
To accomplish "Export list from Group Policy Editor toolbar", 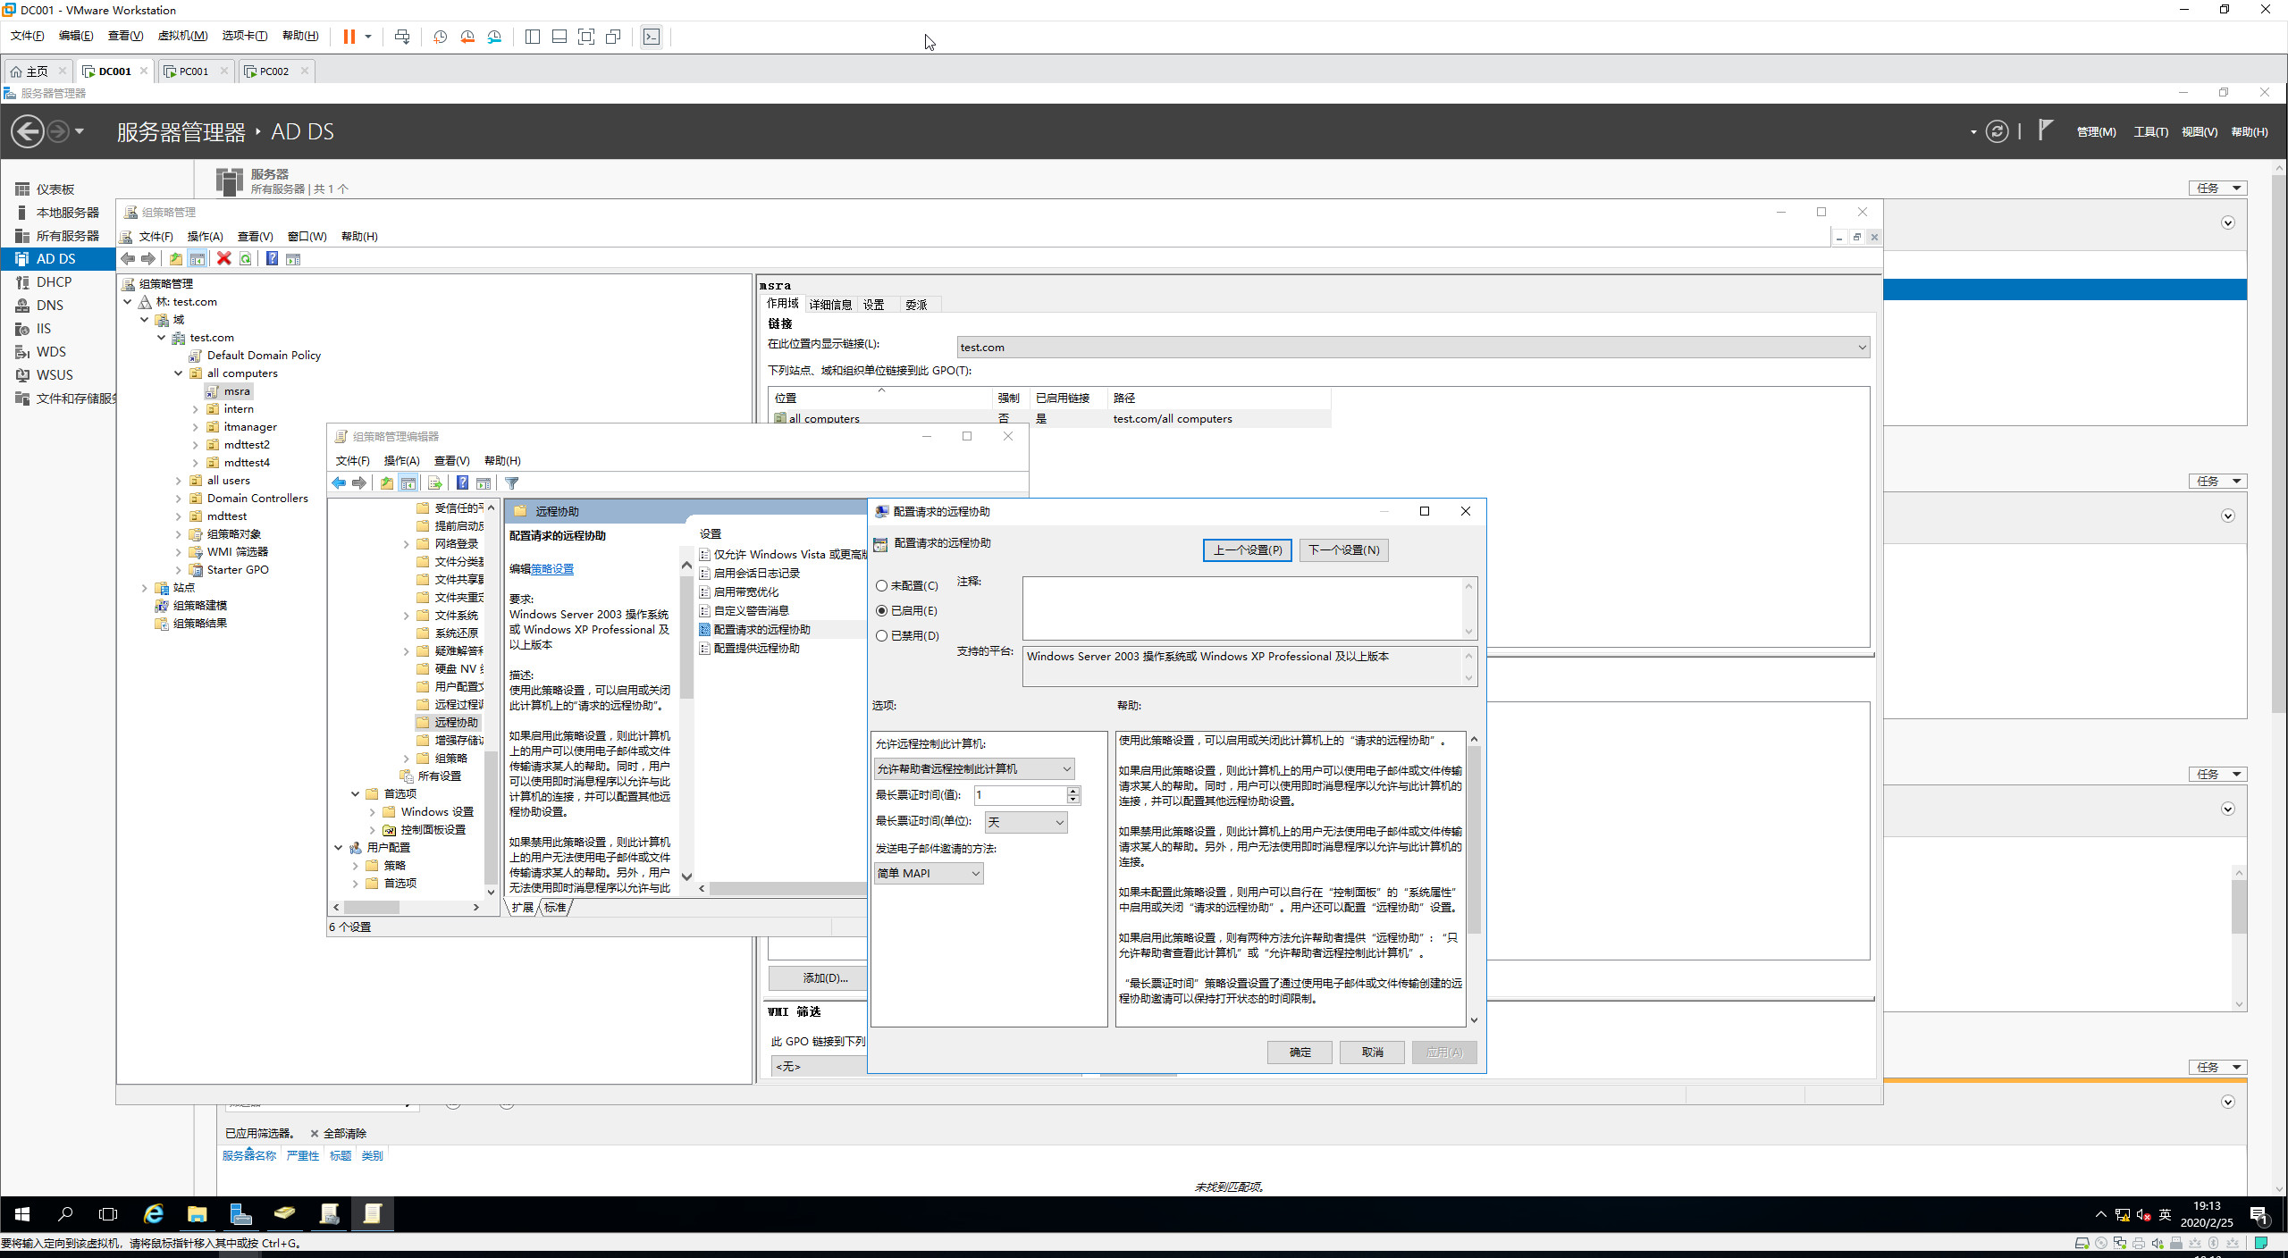I will 435,482.
